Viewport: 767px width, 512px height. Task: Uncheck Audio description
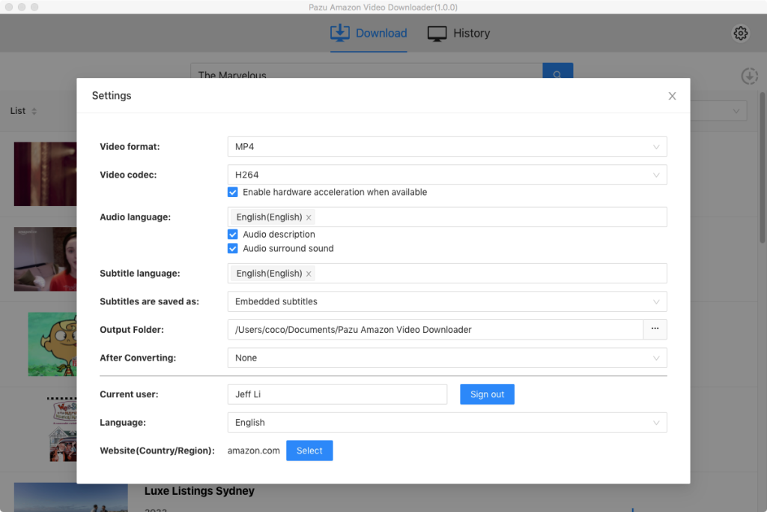tap(233, 235)
